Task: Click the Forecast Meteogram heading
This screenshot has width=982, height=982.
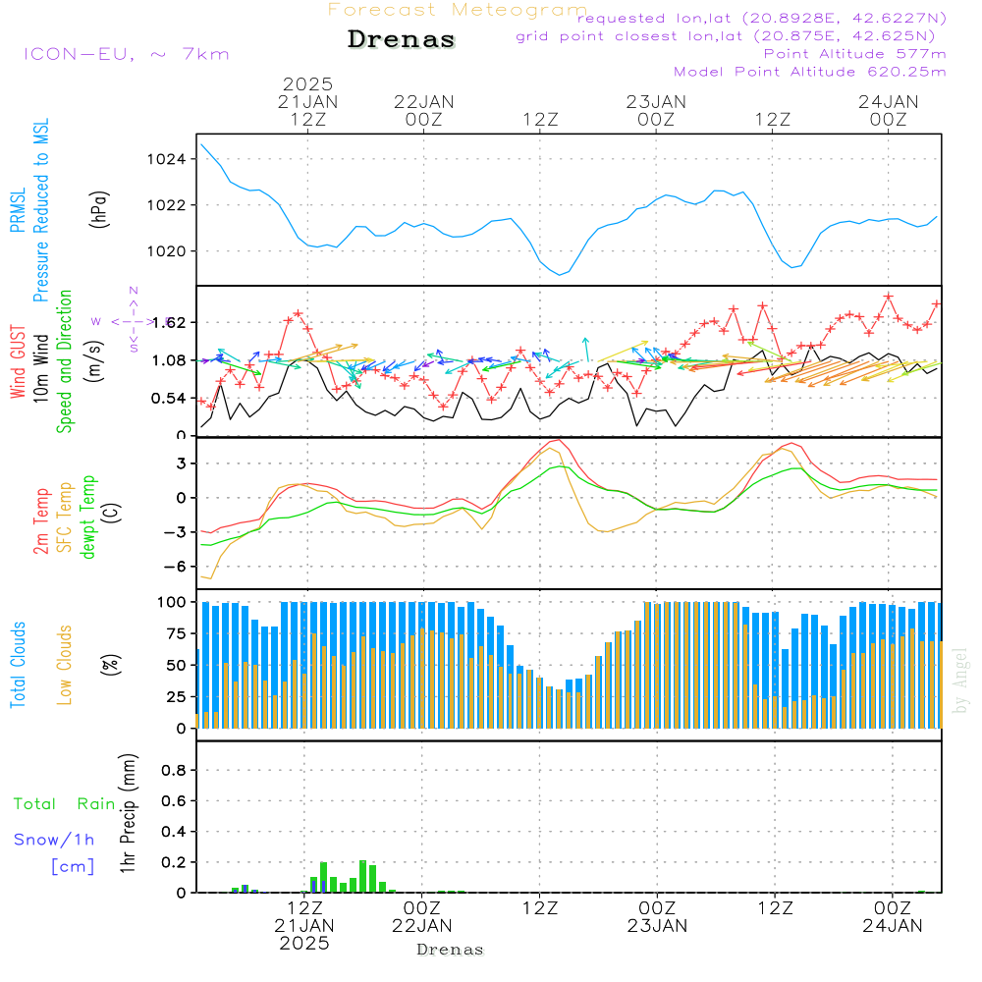Action: (458, 10)
